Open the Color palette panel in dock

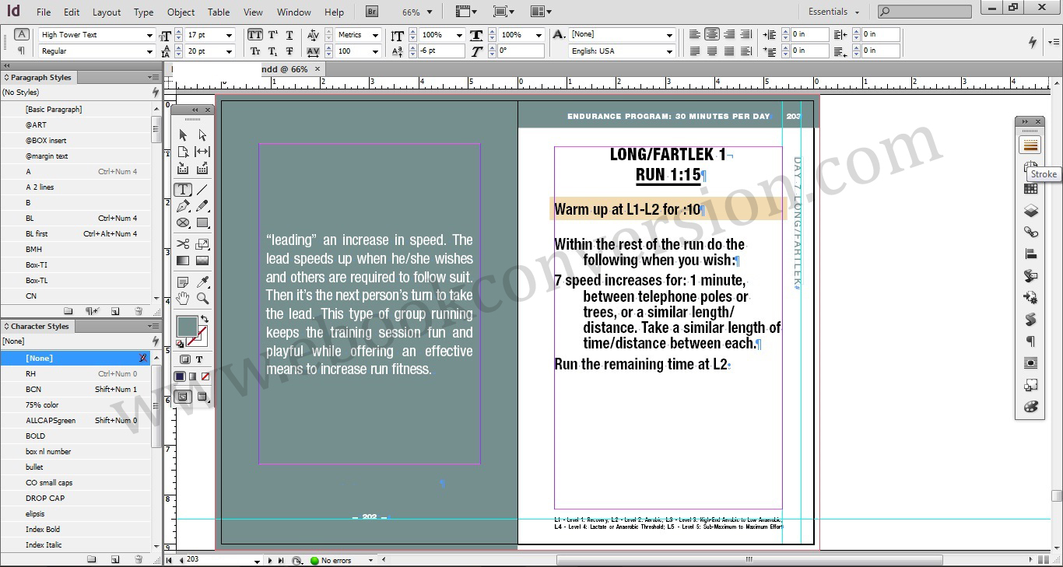point(1030,407)
